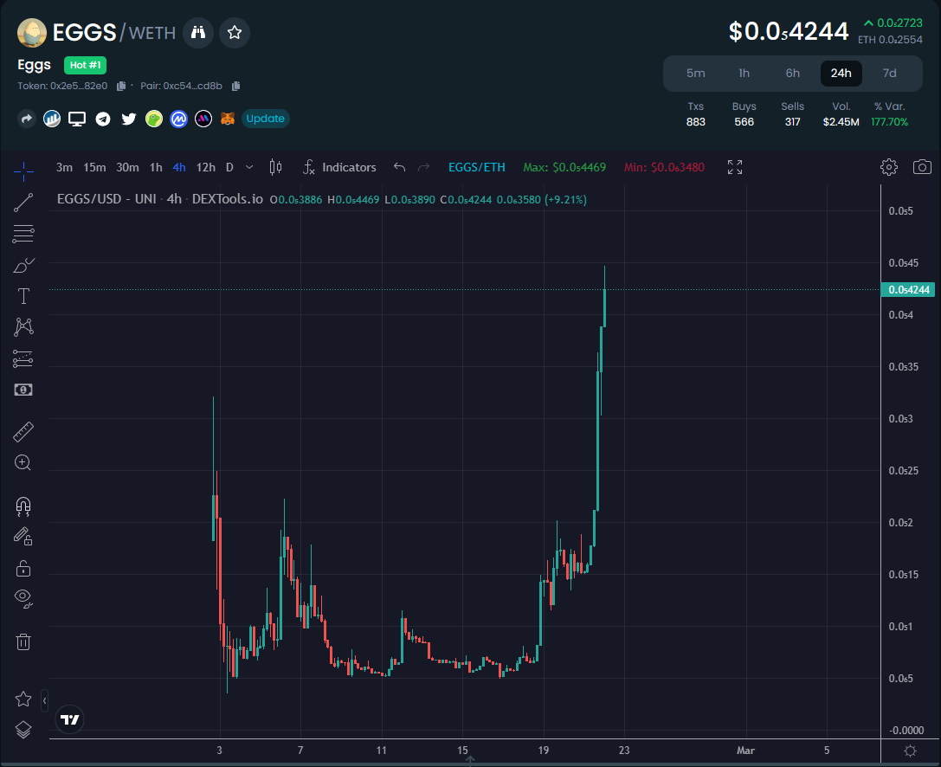The width and height of the screenshot is (941, 767).
Task: Open the Telegram link icon
Action: (x=103, y=119)
